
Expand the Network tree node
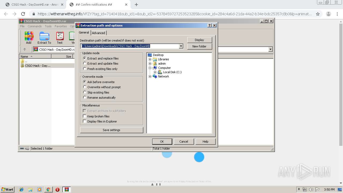coord(150,76)
